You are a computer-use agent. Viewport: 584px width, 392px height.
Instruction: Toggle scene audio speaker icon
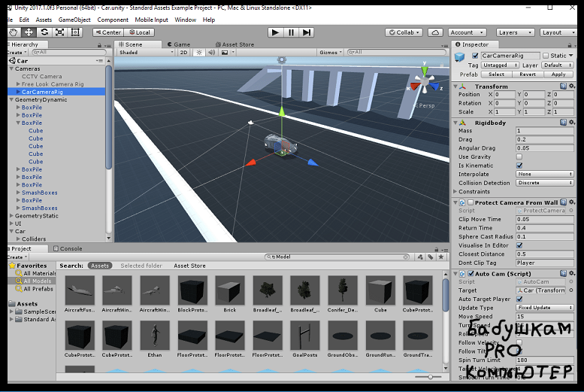(x=211, y=52)
